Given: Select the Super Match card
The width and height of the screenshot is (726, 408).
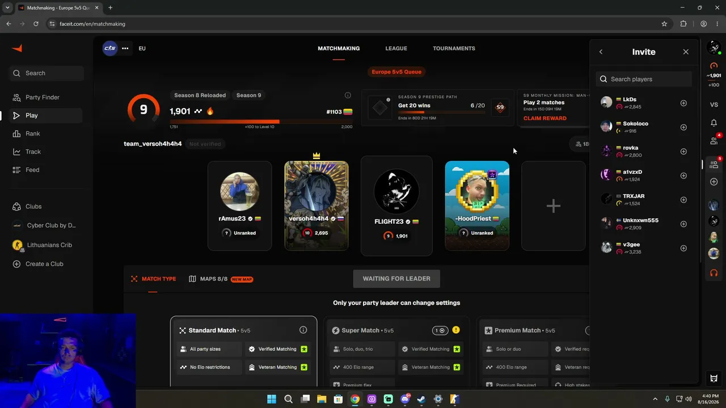Looking at the screenshot, I should click(x=396, y=351).
